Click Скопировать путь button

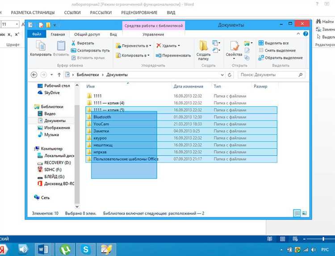point(90,50)
